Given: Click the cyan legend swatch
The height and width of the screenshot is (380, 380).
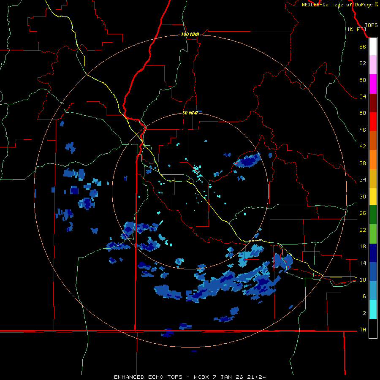Looking at the screenshot, I should tap(373, 309).
